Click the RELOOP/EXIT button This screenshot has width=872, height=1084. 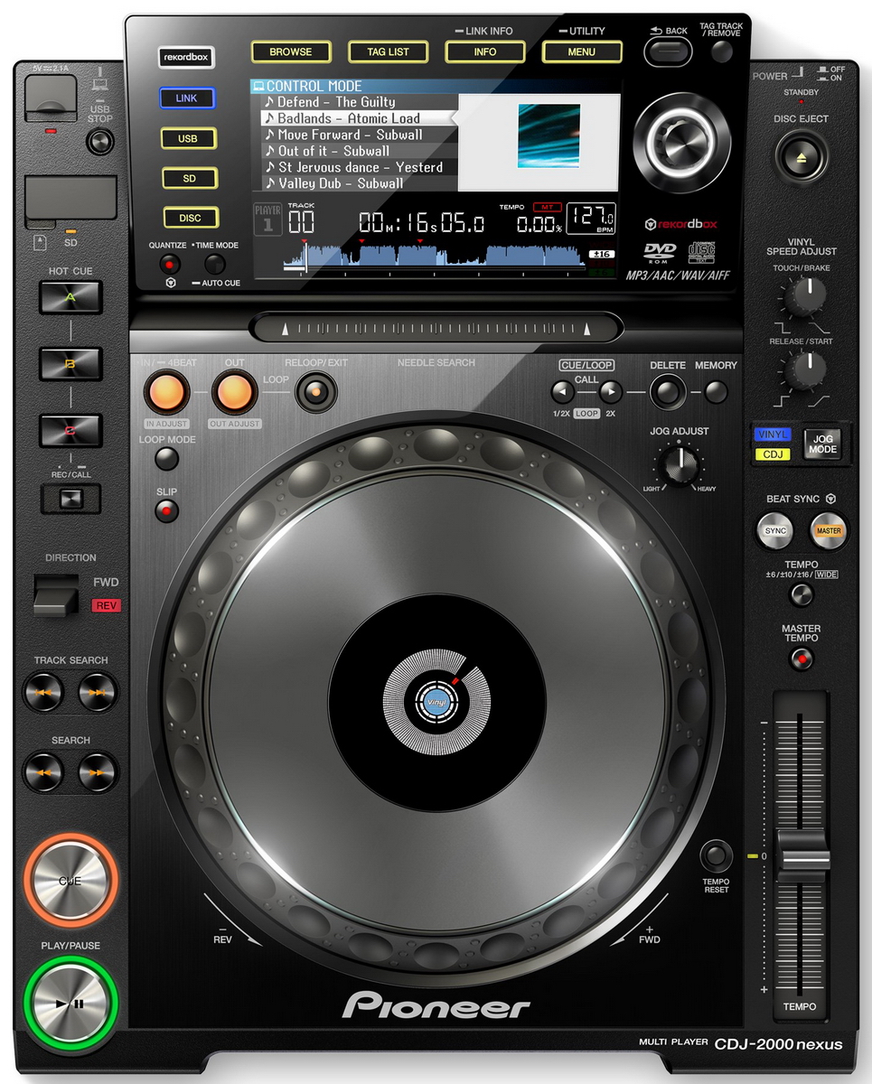[315, 392]
